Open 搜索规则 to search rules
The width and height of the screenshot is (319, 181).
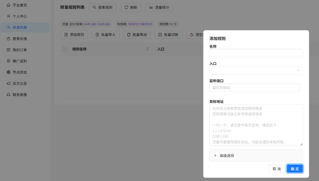click(x=102, y=7)
